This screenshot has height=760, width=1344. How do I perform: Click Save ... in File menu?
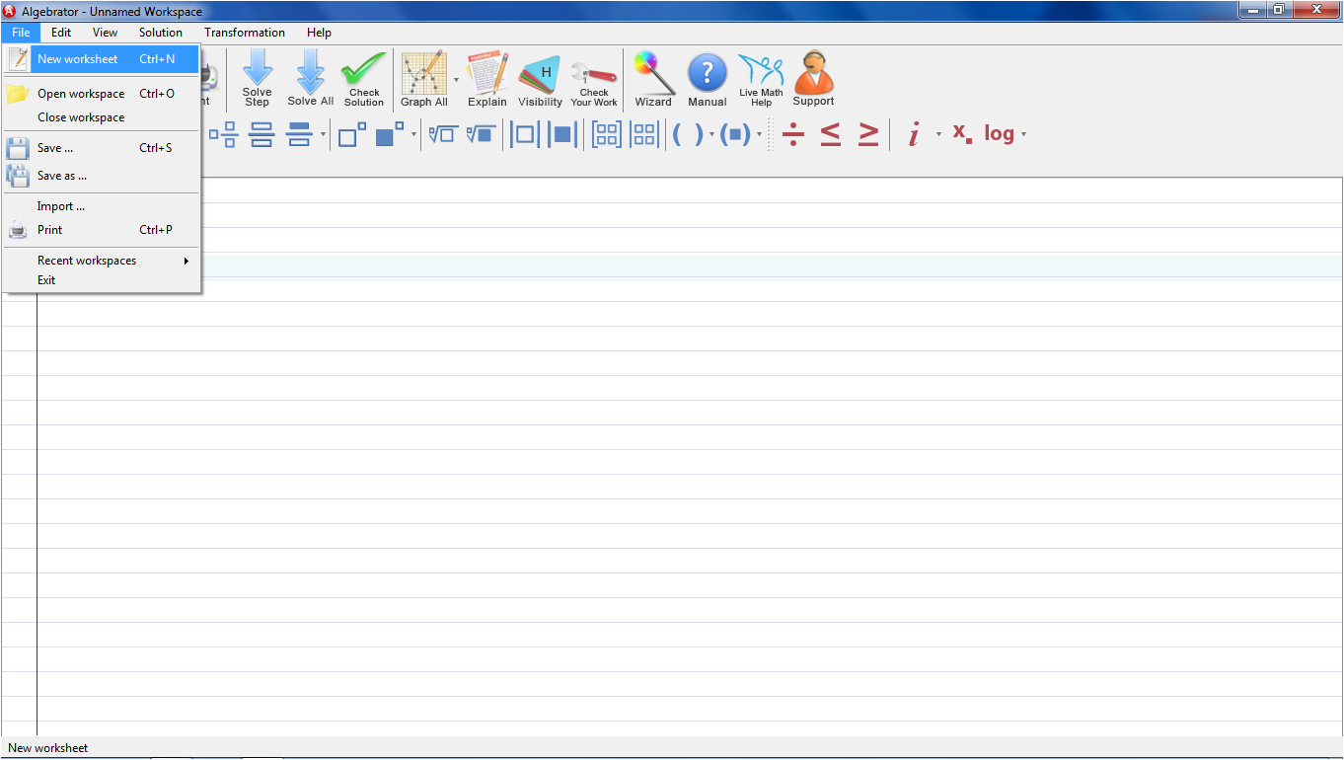[102, 148]
